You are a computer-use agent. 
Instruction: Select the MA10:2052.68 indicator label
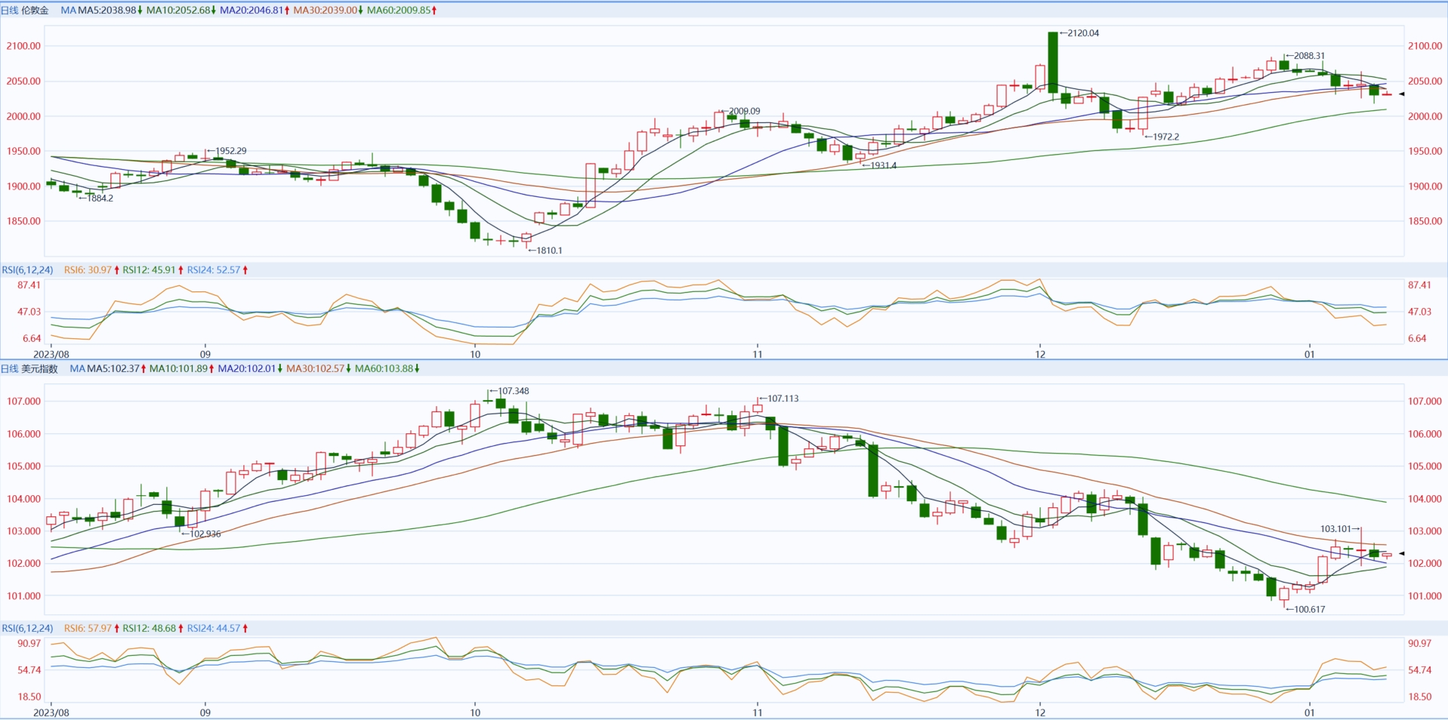pos(181,11)
